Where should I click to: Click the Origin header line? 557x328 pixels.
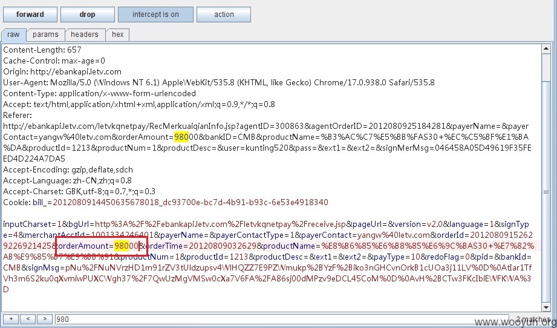pyautogui.click(x=62, y=72)
